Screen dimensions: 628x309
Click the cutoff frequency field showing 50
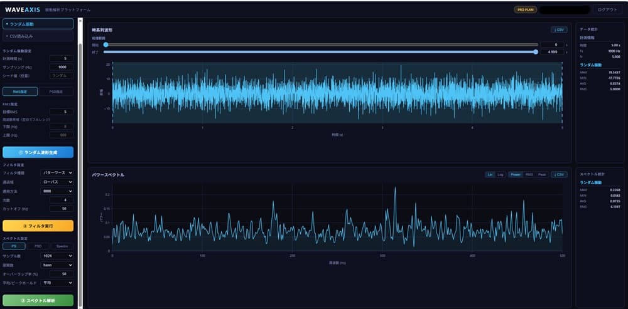point(62,209)
